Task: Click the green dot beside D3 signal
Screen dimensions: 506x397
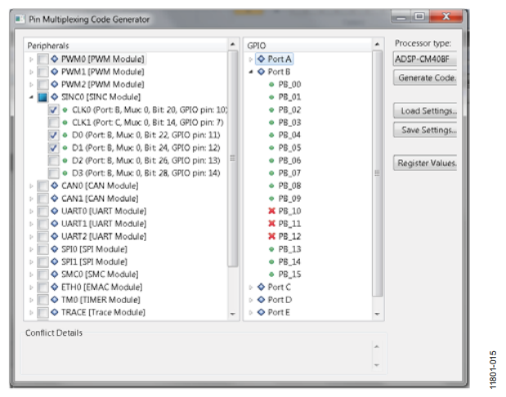Action: pos(65,173)
